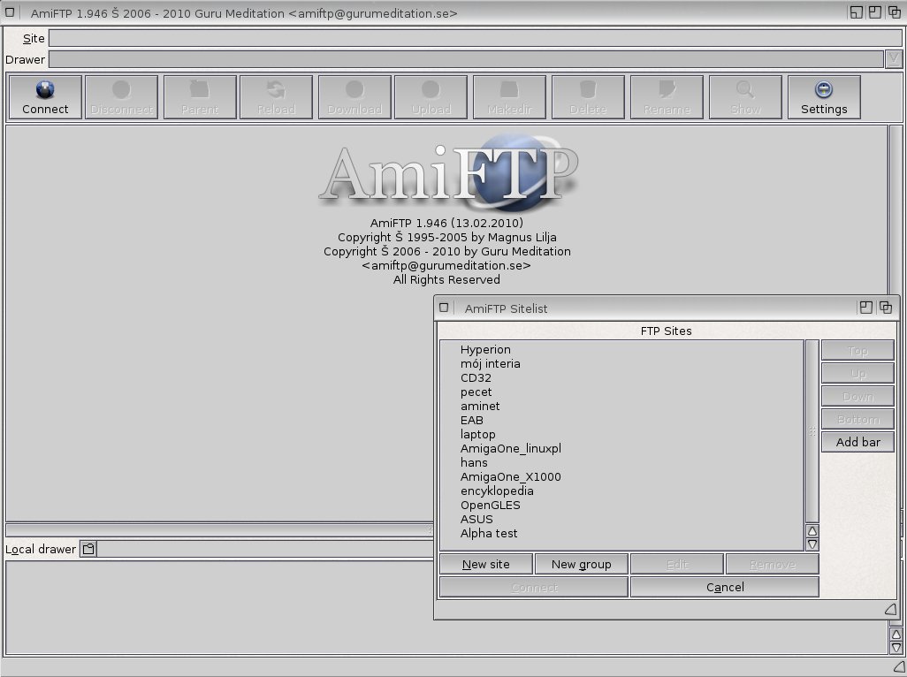Click main AmiFTP window iconify gadget

click(856, 12)
